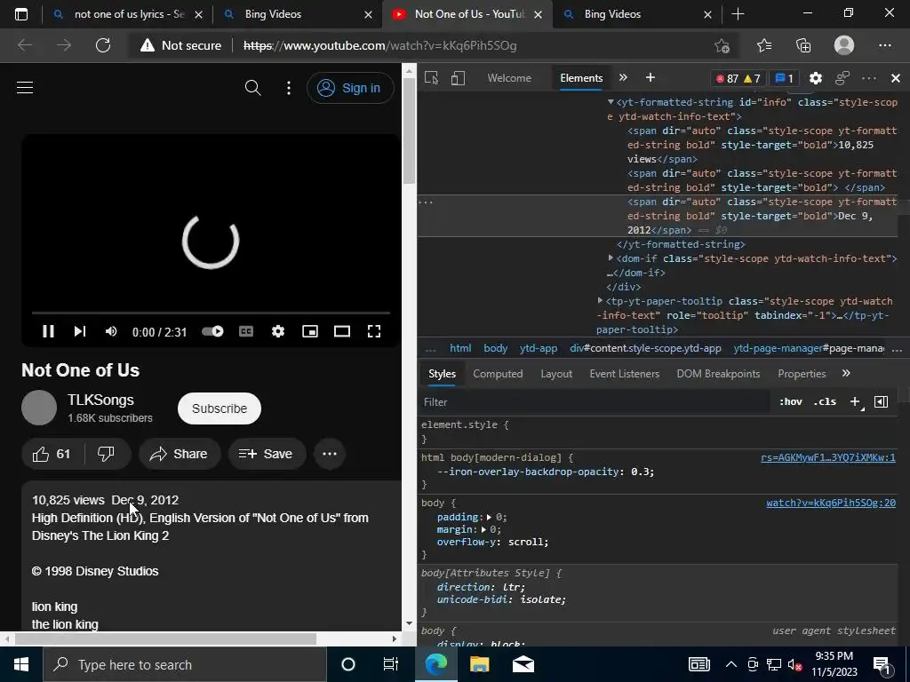Skip to next video
The image size is (910, 682).
click(79, 331)
